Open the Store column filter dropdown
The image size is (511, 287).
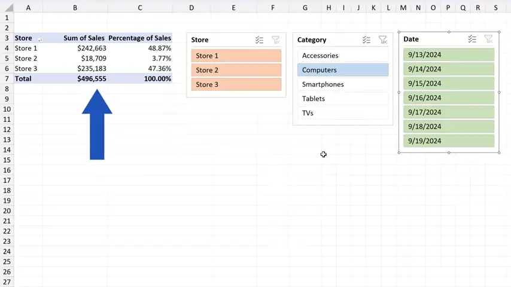click(x=40, y=39)
